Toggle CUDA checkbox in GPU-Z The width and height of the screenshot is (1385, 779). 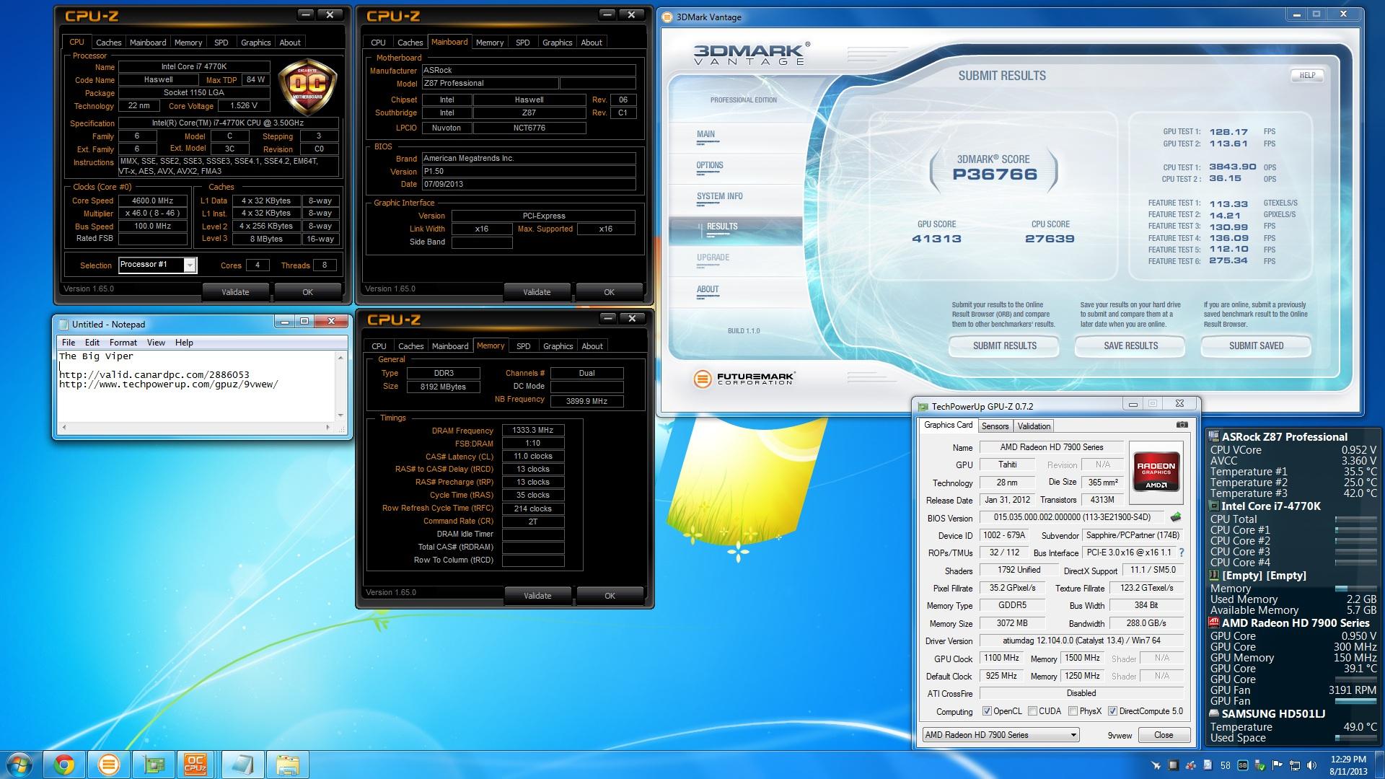pyautogui.click(x=1032, y=711)
